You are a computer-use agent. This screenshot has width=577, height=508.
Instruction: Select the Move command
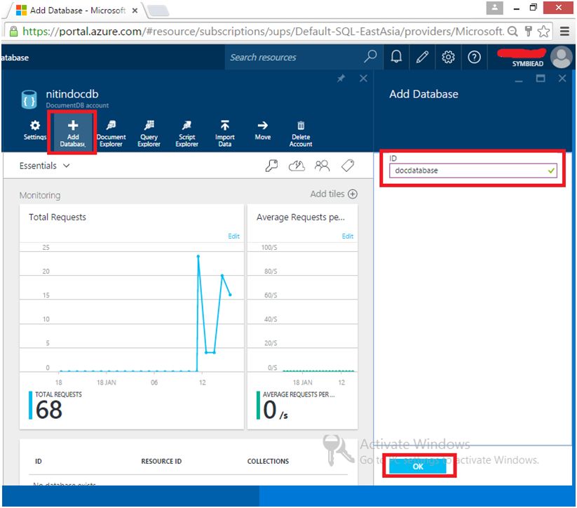263,131
